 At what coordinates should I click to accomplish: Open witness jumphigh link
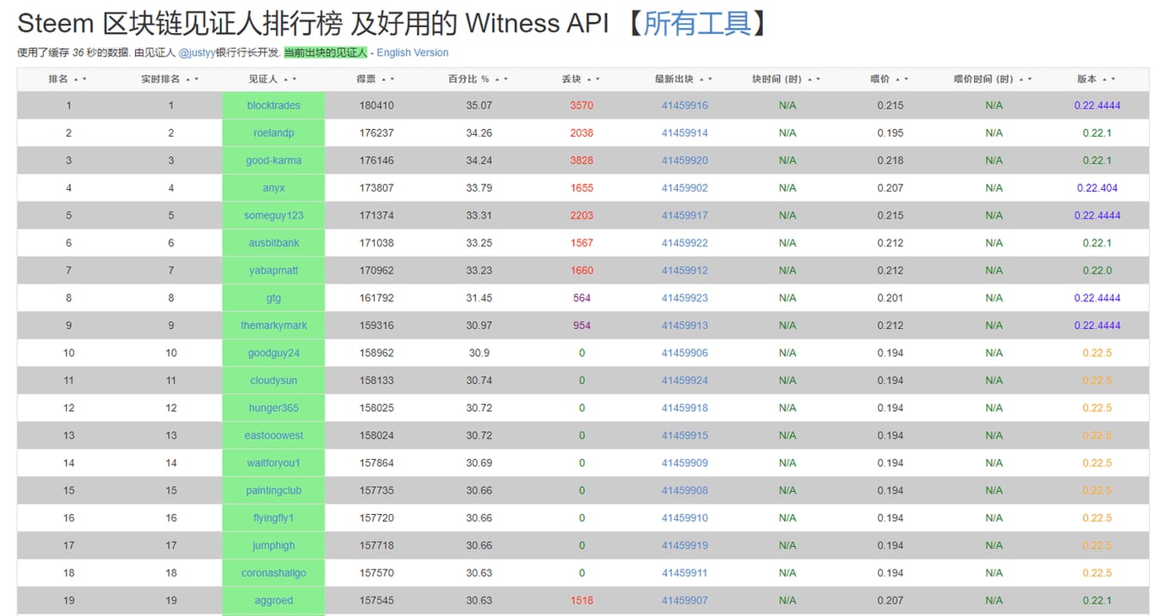click(273, 546)
